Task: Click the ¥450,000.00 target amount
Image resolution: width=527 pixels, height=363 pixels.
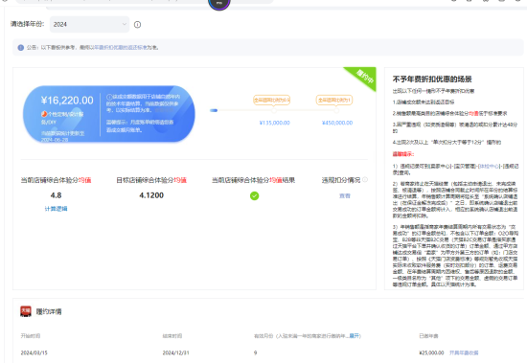Action: [337, 123]
